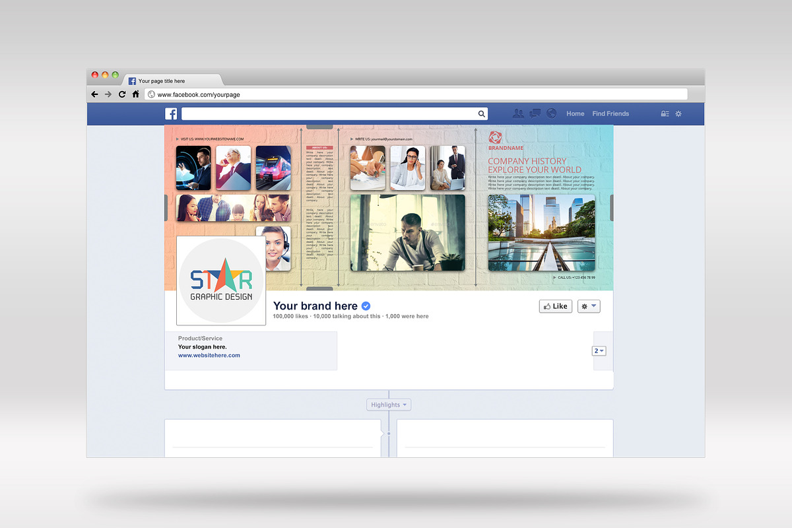Click the browser forward arrow
Viewport: 792px width, 528px height.
[x=108, y=94]
